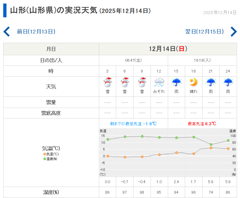Click the green 湿度 legend marker
The height and width of the screenshot is (198, 240).
[45, 159]
